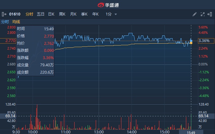Image resolution: width=215 pixels, height=134 pixels.
Task: Collapse the left panel with bracket-arrow icon
Action: (x=4, y=14)
